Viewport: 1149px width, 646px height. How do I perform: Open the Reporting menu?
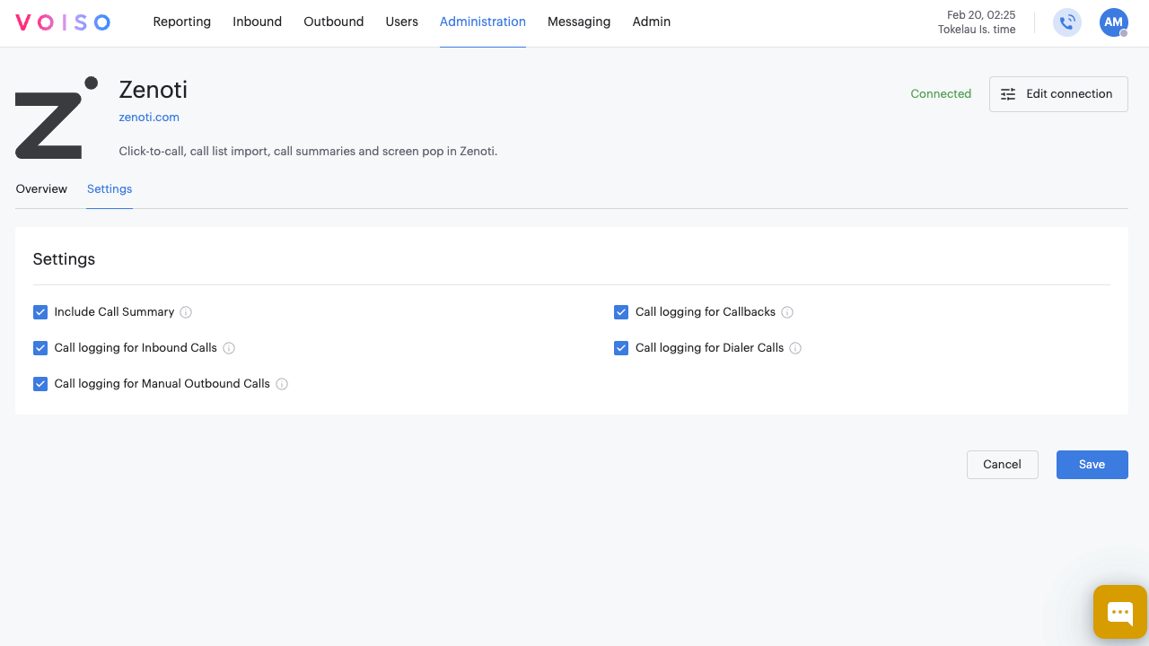point(181,22)
